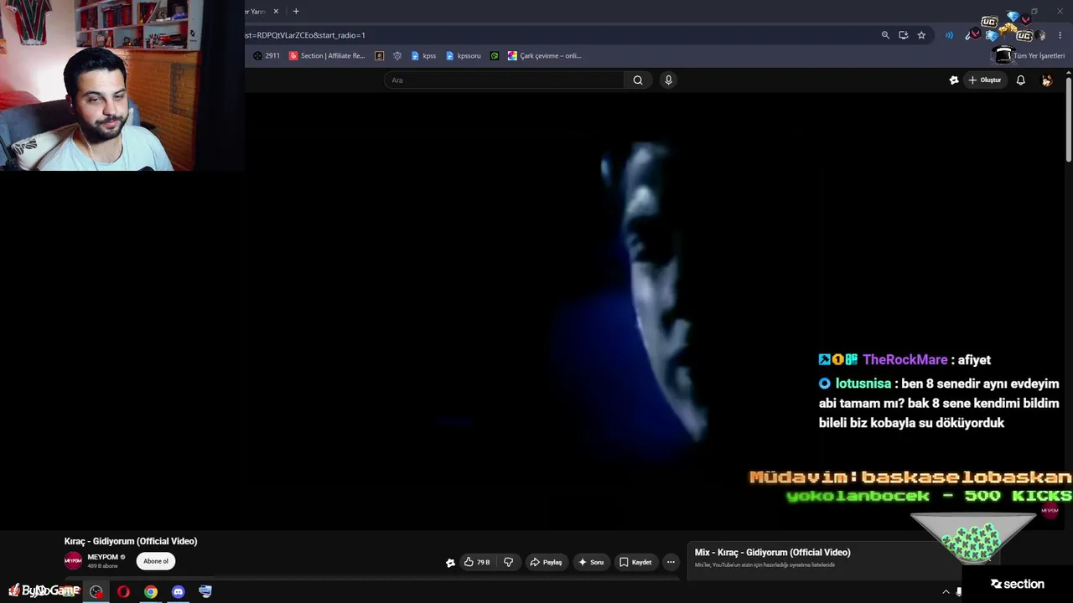Open the Çark çevirme bookmark
The image size is (1073, 603).
pyautogui.click(x=544, y=56)
